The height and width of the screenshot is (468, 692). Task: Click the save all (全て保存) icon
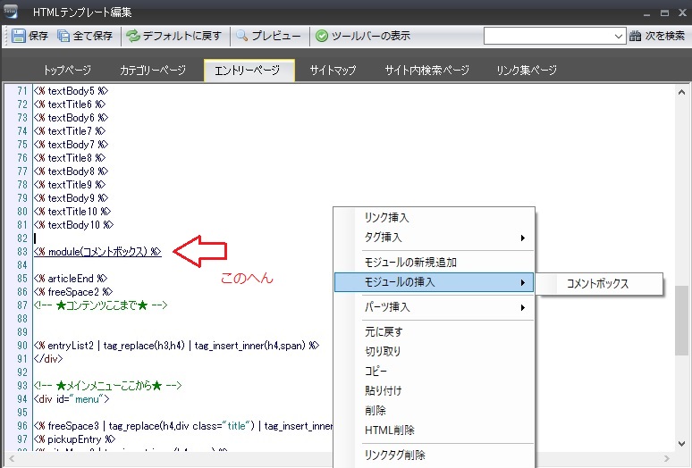[x=63, y=37]
